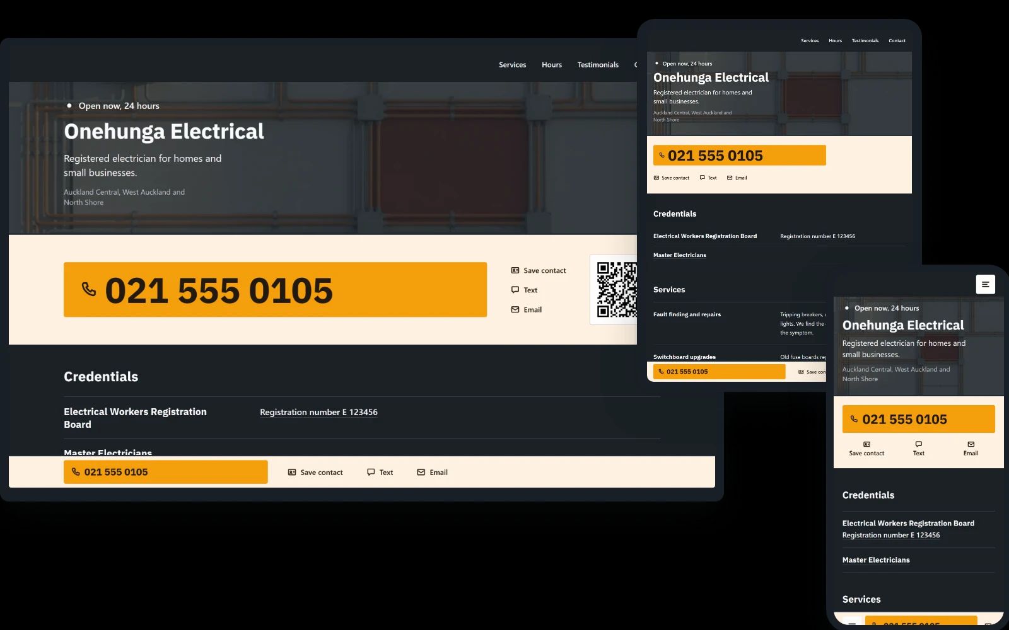Open Master Electricians link in mobile preview
Screen dimensions: 1009x630
876,560
